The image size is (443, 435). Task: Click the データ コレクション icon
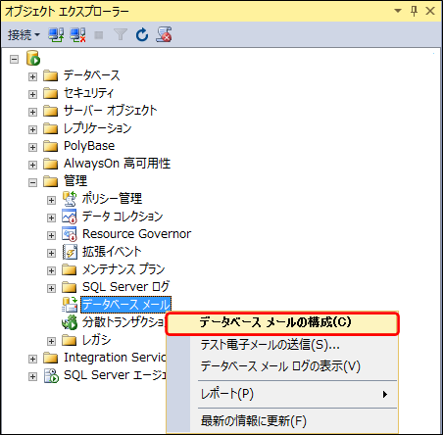tap(70, 217)
